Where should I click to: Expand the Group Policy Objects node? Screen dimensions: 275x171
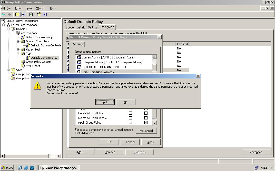[x=18, y=62]
